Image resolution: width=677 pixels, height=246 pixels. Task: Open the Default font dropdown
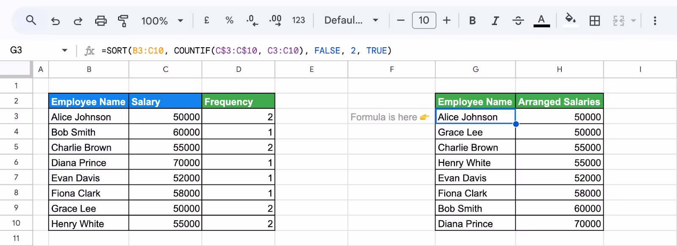(351, 20)
